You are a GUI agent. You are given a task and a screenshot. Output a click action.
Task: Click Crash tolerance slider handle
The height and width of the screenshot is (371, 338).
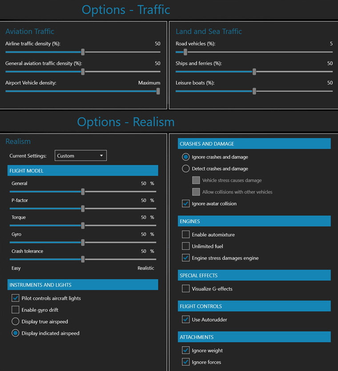tap(83, 259)
